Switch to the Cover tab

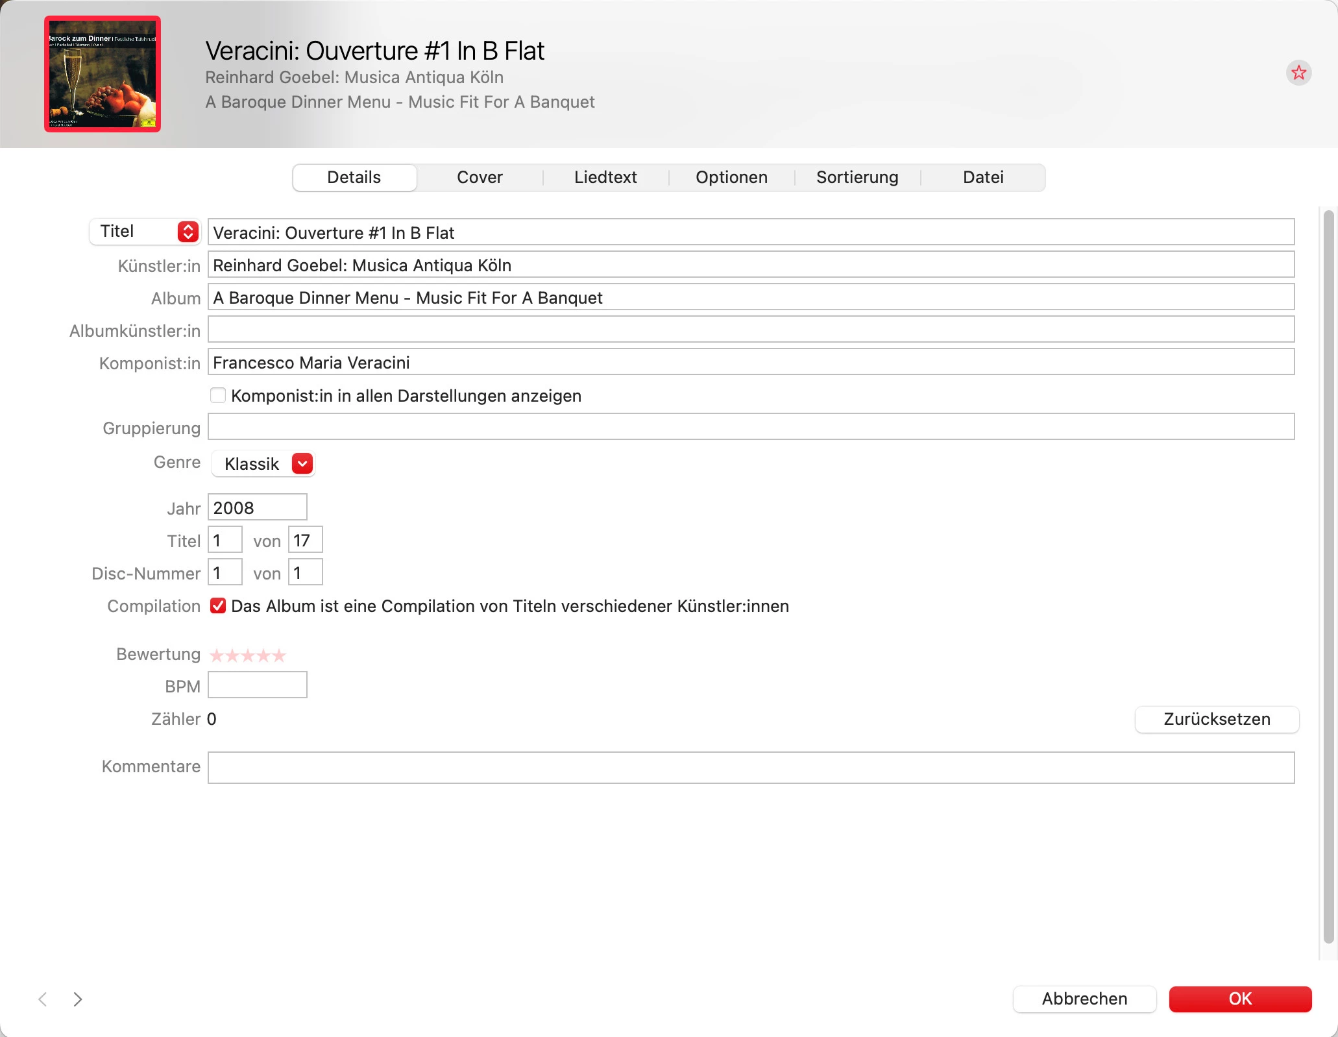pos(480,177)
